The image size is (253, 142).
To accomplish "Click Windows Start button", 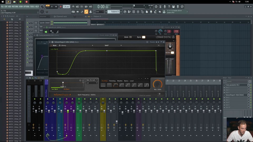I will pos(2,2).
